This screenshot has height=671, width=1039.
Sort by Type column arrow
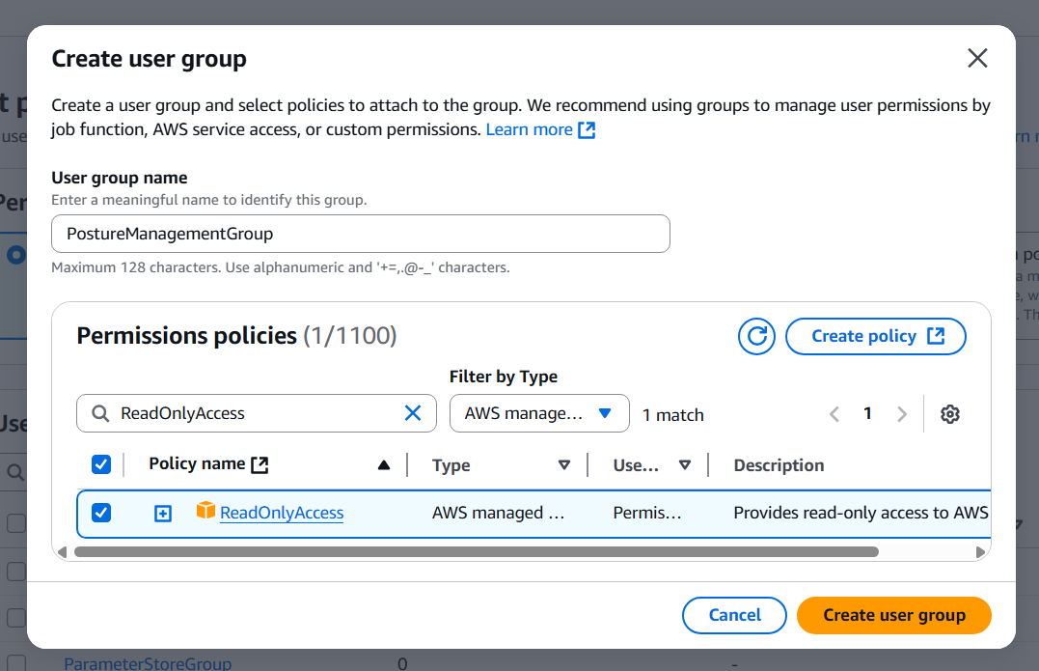pos(564,464)
